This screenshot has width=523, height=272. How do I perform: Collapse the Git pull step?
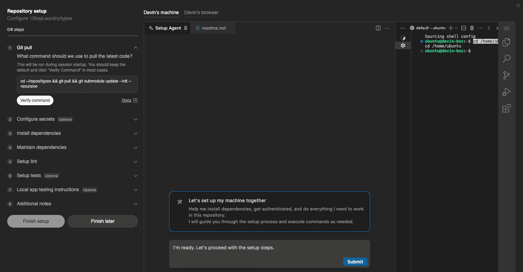136,48
